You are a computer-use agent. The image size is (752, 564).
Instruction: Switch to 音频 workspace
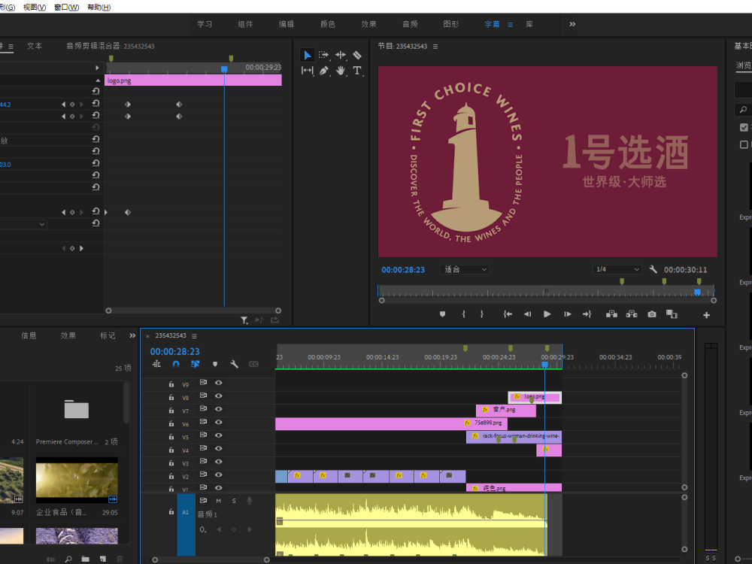[410, 24]
